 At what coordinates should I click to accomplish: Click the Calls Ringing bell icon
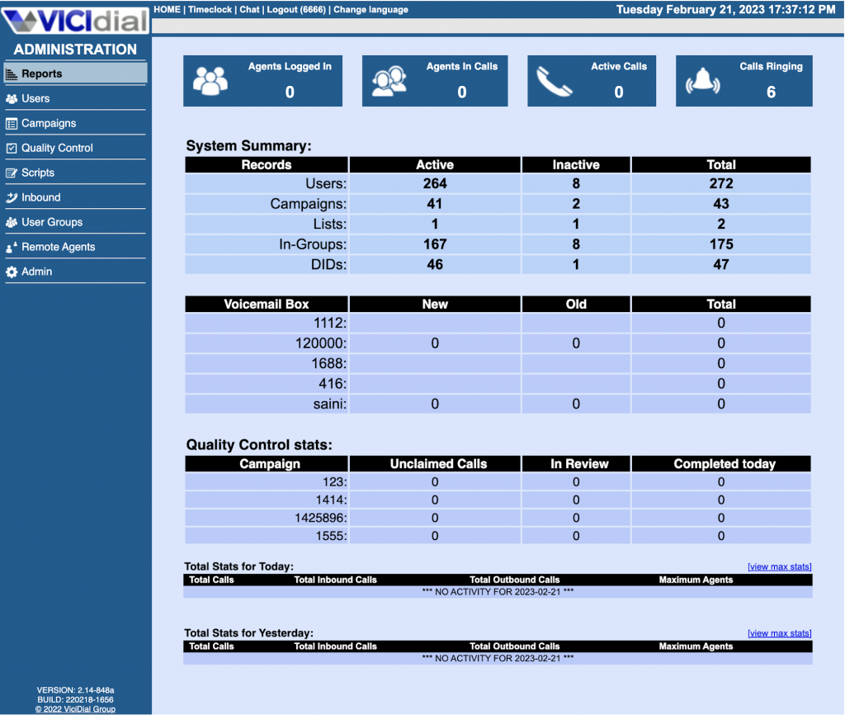[701, 81]
